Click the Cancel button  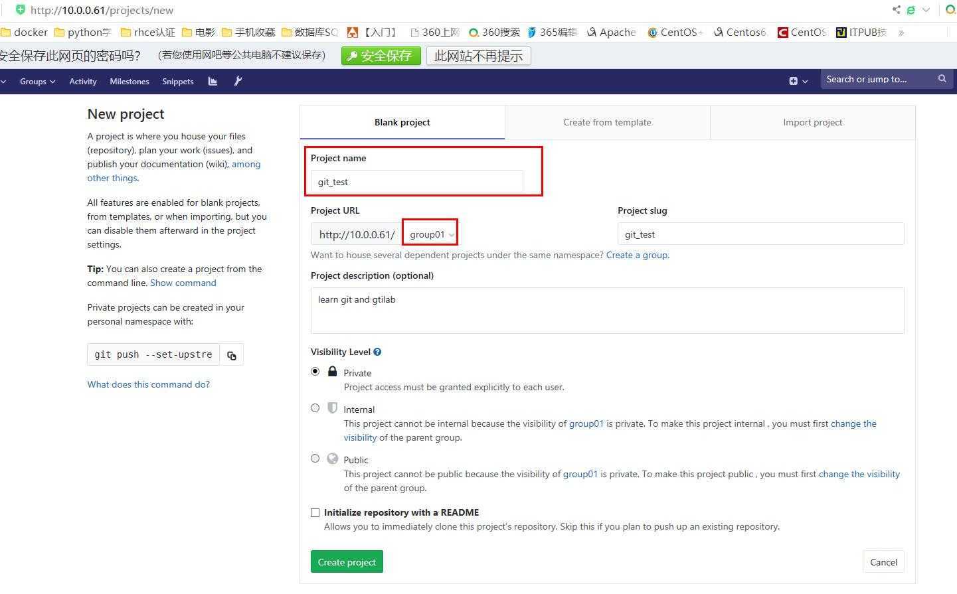coord(883,561)
